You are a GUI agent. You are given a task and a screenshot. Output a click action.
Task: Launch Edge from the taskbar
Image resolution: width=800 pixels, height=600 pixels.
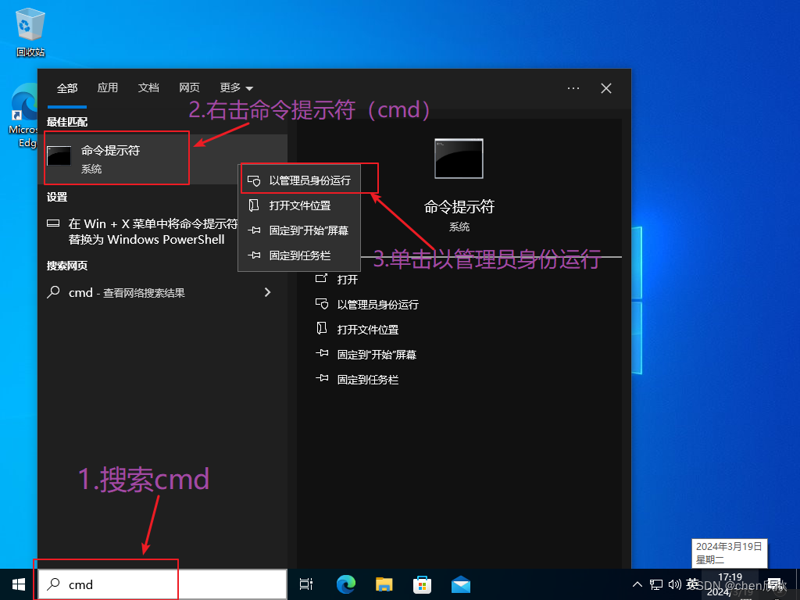point(346,584)
